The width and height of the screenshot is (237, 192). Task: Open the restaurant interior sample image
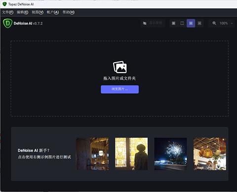(92, 154)
